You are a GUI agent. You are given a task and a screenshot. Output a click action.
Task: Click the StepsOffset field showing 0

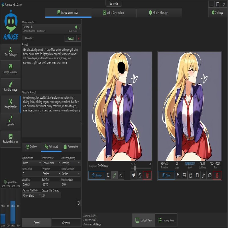[x=32, y=174]
